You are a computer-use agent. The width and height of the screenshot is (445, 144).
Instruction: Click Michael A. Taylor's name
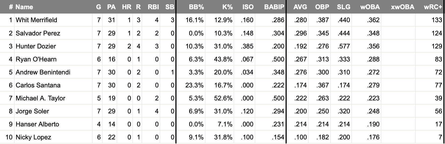pyautogui.click(x=40, y=98)
